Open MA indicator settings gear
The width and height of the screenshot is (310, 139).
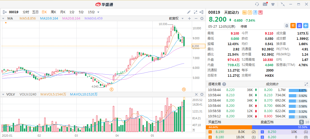[202, 18]
